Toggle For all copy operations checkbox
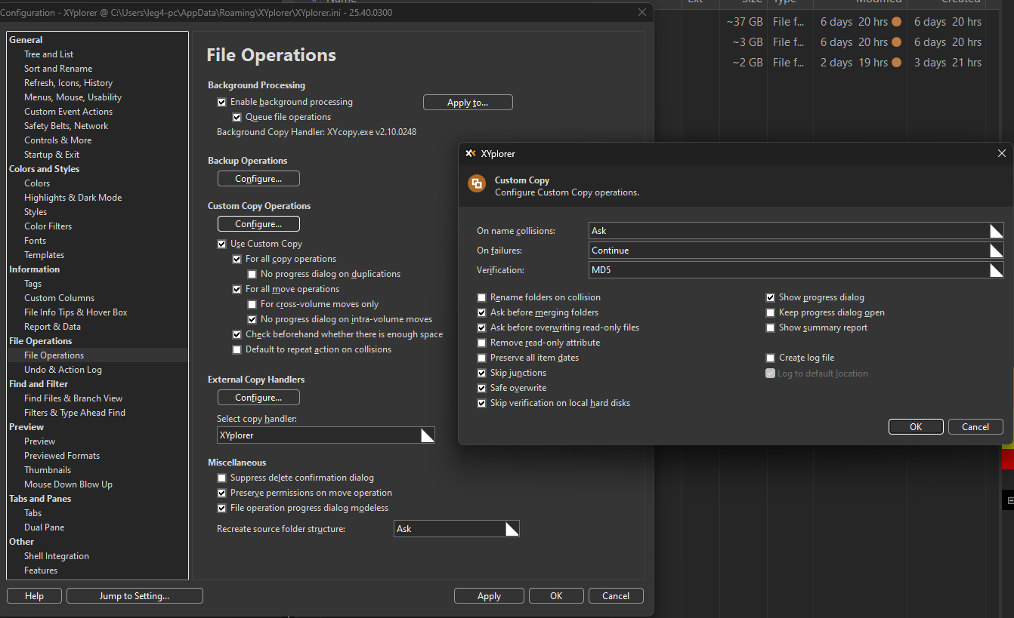The width and height of the screenshot is (1014, 618). 236,259
